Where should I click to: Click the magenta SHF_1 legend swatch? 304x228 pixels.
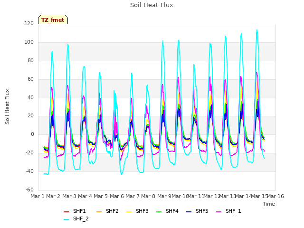point(218,212)
